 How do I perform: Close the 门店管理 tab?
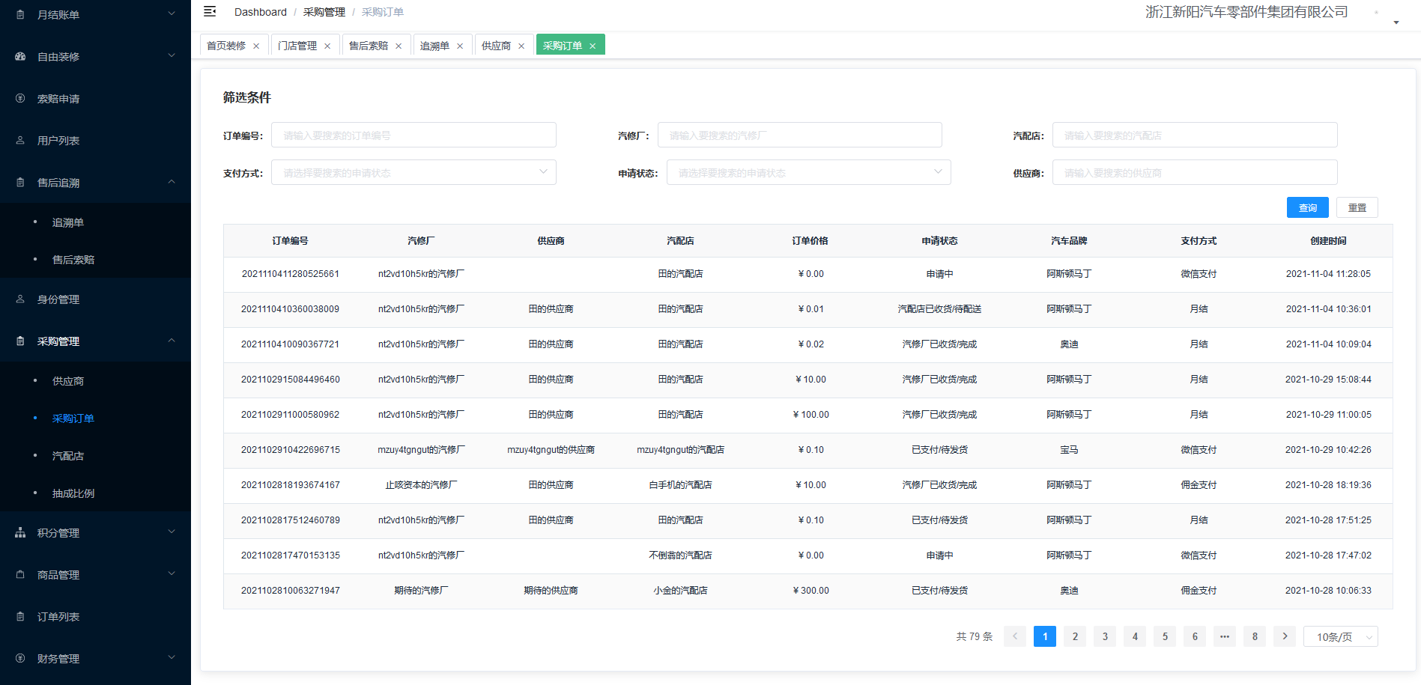(x=327, y=46)
